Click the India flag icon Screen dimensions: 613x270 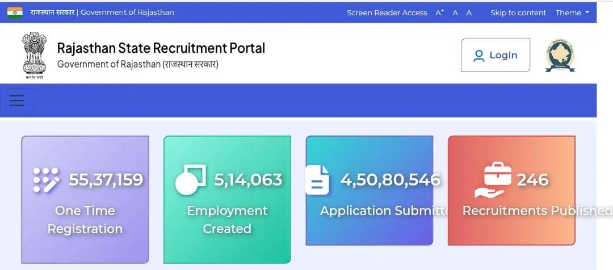[15, 12]
